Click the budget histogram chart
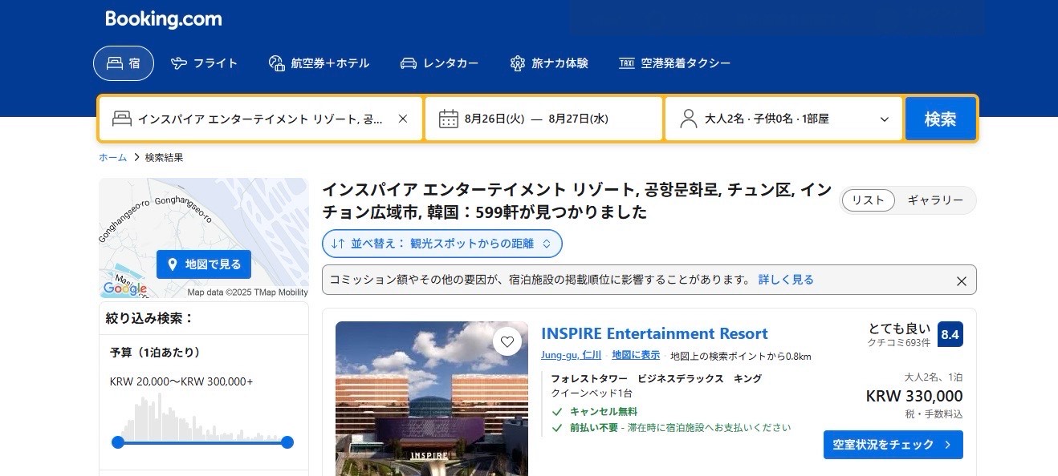This screenshot has height=476, width=1058. (202, 418)
